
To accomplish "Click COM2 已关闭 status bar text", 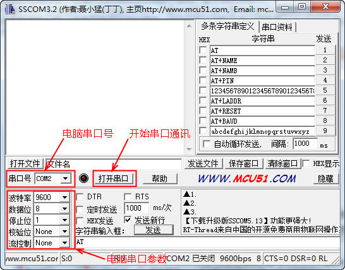I will click(190, 259).
